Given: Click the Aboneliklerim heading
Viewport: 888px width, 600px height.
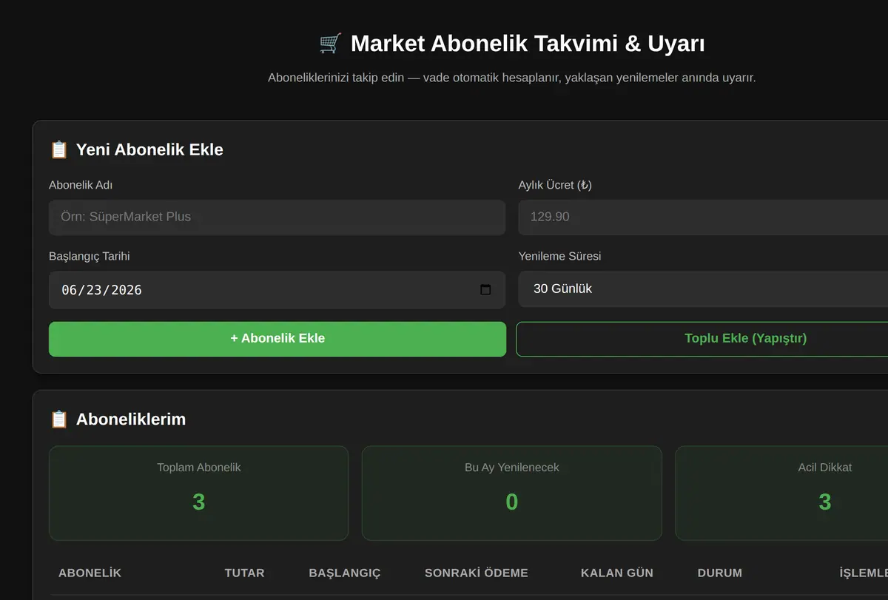Looking at the screenshot, I should (131, 419).
